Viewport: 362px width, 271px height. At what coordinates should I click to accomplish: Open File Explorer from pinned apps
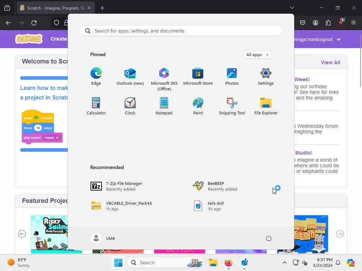(266, 106)
